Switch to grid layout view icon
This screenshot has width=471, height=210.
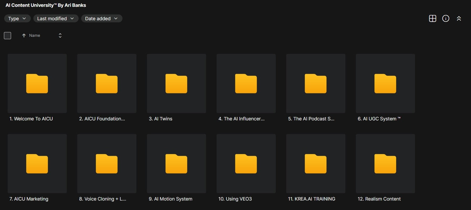tap(432, 18)
